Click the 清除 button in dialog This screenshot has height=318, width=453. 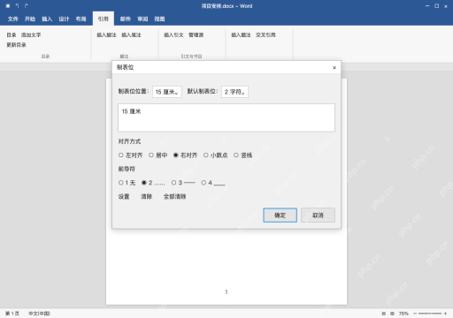click(147, 196)
